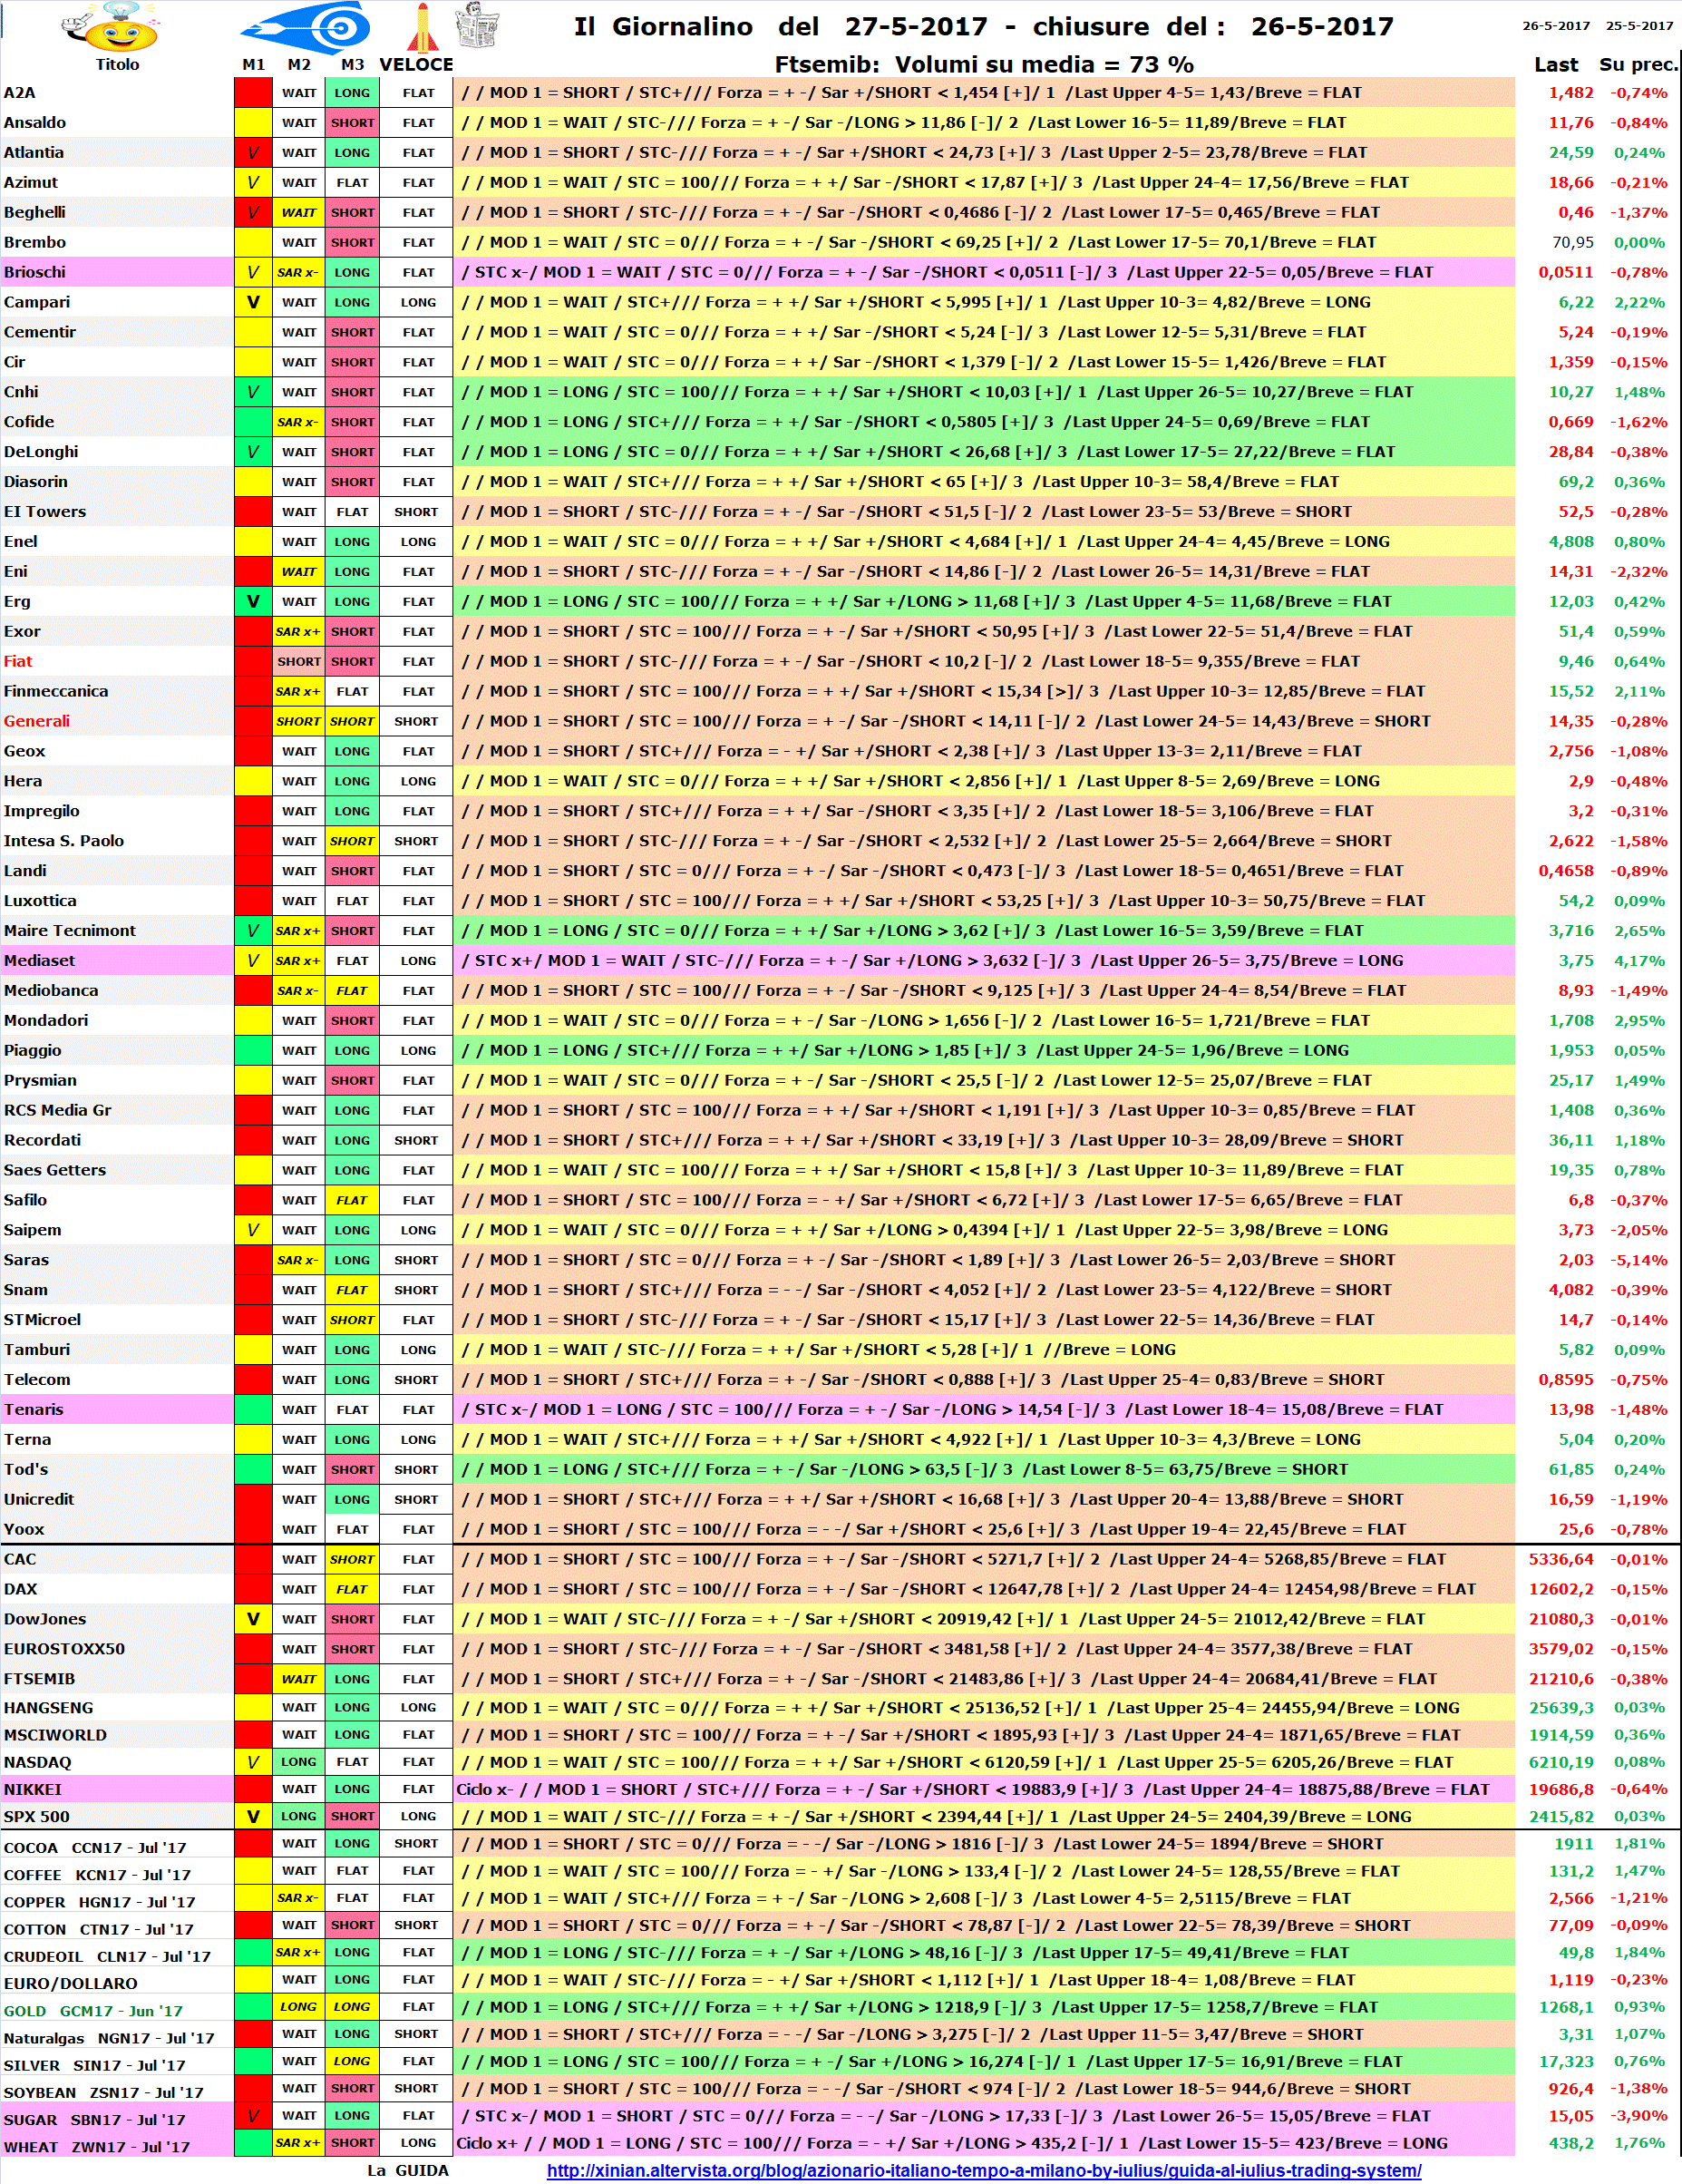This screenshot has width=1682, height=2184.
Task: Select the Mediaset row name
Action: (x=117, y=961)
